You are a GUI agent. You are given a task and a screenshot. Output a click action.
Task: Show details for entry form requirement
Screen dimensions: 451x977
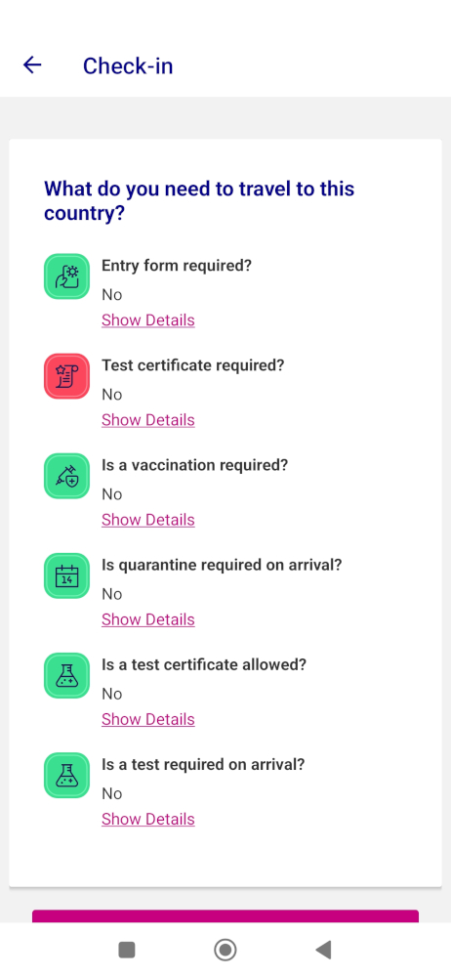148,320
